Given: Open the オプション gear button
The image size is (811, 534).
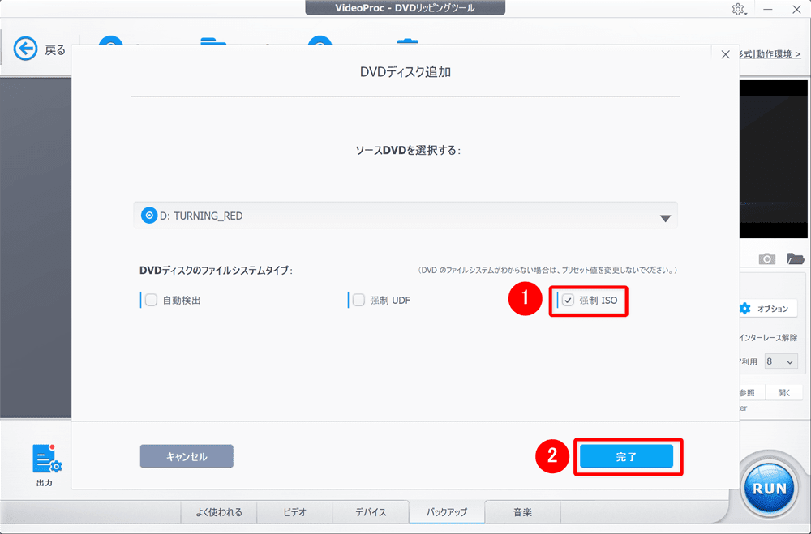Looking at the screenshot, I should point(767,309).
